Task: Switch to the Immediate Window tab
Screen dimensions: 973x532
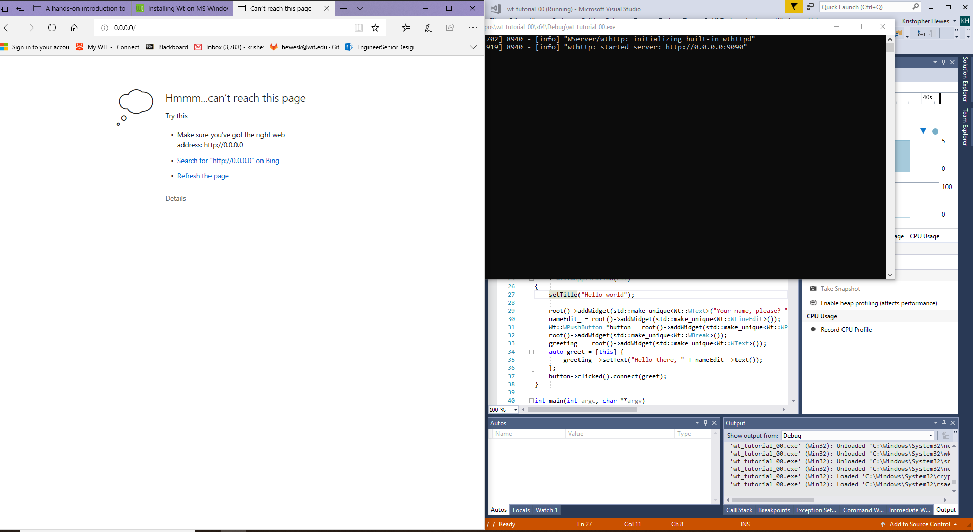Action: point(909,510)
